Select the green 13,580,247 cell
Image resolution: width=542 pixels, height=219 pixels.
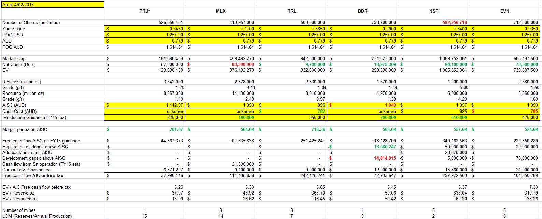[x=385, y=147]
